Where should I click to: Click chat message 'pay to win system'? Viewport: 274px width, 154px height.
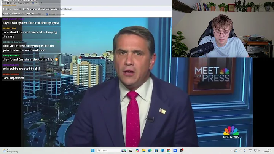(31, 23)
